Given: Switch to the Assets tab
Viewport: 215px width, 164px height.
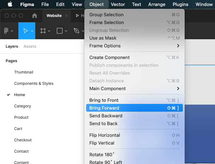Looking at the screenshot, I should [30, 46].
